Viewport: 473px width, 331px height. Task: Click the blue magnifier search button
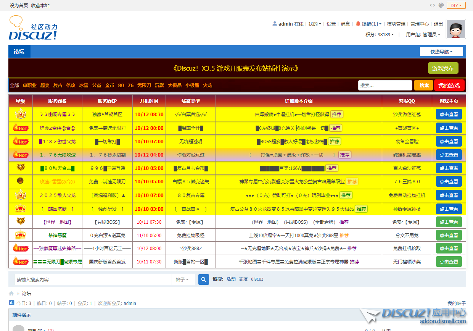(x=204, y=279)
